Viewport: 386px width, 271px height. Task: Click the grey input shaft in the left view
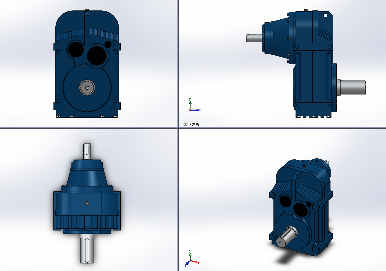(x=254, y=38)
